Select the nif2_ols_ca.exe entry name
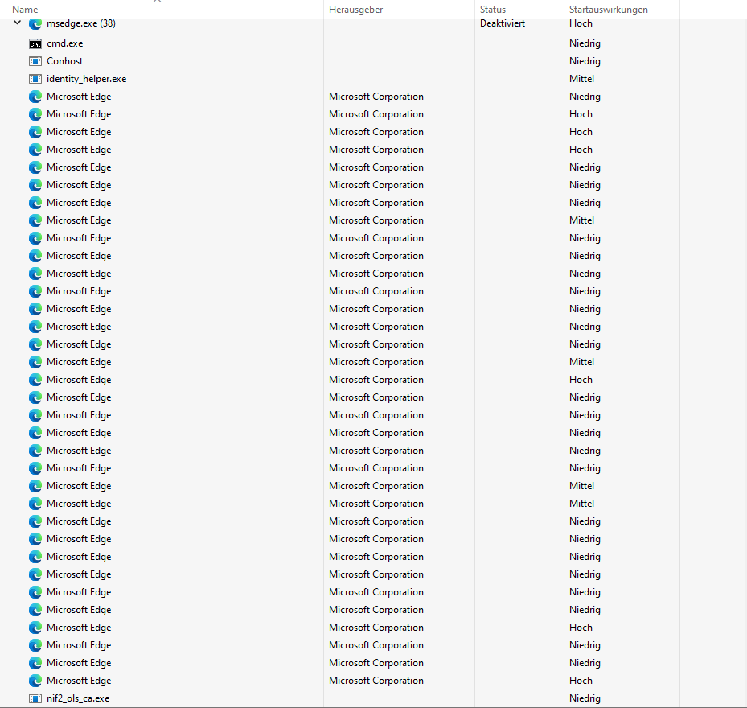Viewport: 747px width, 708px height. click(78, 698)
